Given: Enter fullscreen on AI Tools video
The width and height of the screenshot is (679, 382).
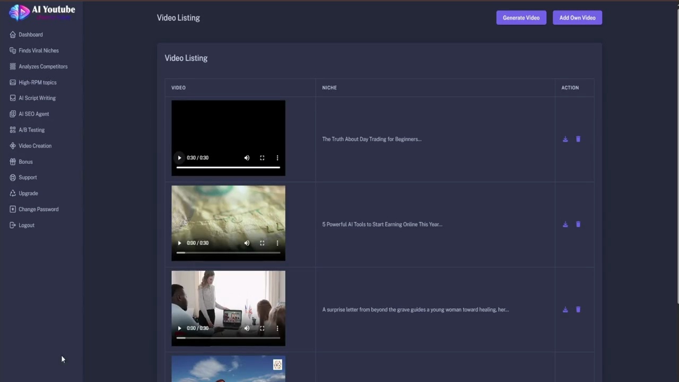Looking at the screenshot, I should 262,243.
